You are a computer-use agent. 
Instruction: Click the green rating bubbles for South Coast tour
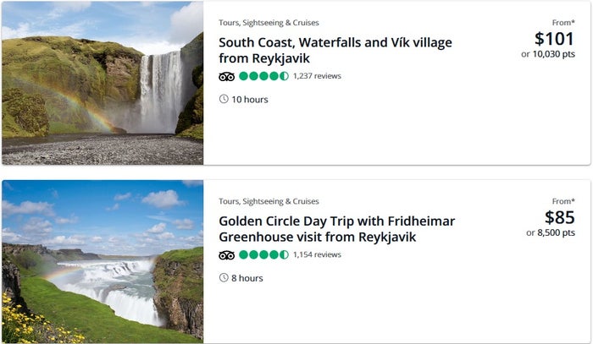click(x=264, y=76)
